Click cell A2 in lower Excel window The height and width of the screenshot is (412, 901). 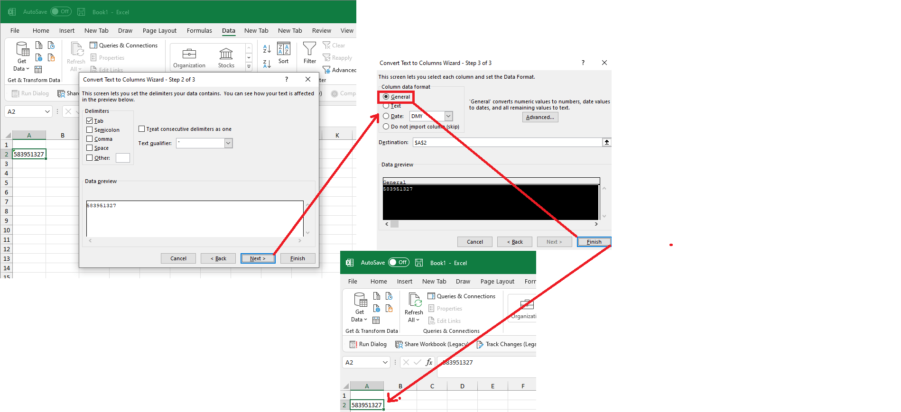(367, 405)
